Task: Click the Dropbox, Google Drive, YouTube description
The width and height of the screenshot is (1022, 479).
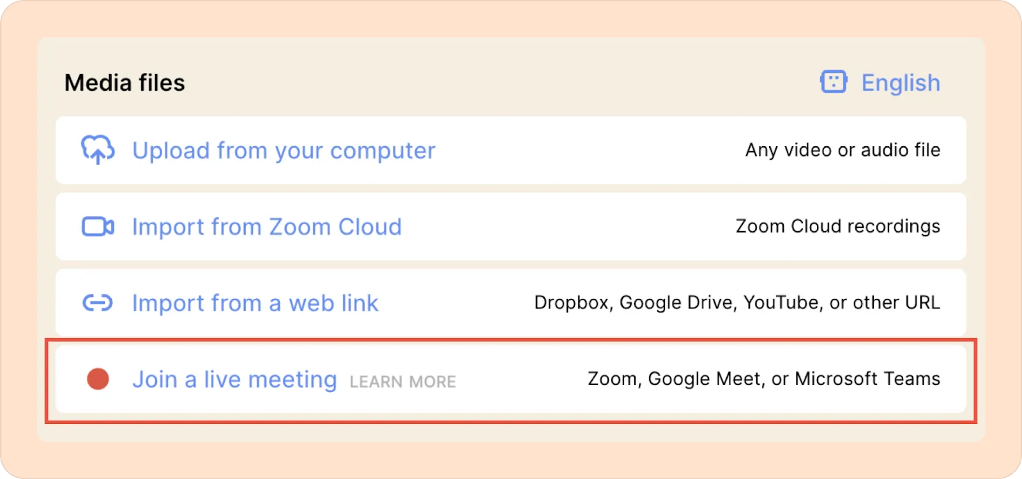Action: 737,303
